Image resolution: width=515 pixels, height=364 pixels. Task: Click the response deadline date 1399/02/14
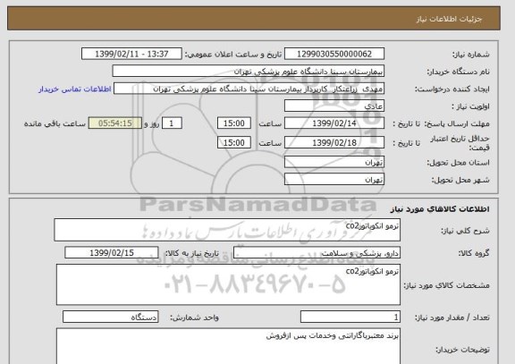[x=334, y=123]
